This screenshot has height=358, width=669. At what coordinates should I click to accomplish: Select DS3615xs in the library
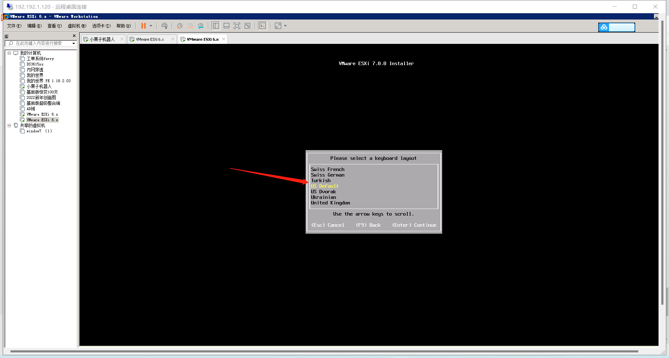[x=35, y=64]
